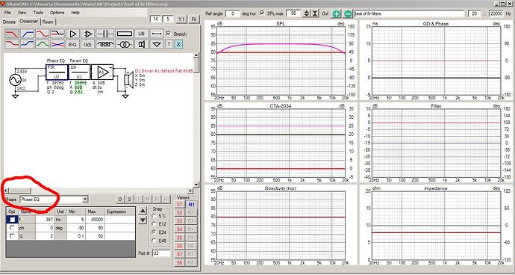This screenshot has height=275, width=515.
Task: Add a transformer component
Action: tap(125, 44)
